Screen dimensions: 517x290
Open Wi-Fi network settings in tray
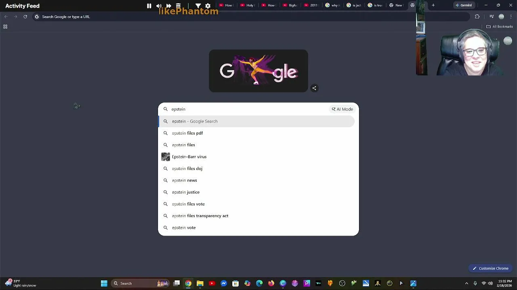click(483, 284)
